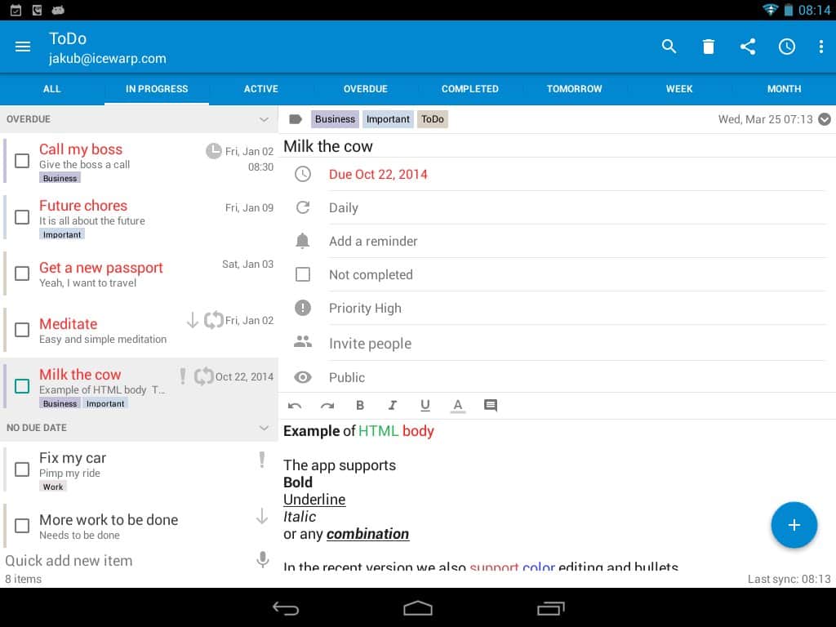Open the text color picker
This screenshot has height=627, width=836.
tap(458, 406)
